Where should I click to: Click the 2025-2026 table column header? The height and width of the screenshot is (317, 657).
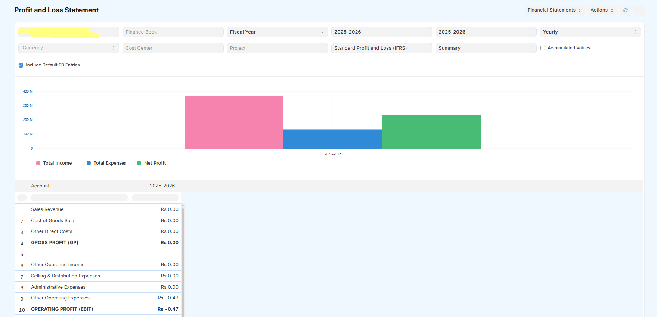pyautogui.click(x=155, y=186)
